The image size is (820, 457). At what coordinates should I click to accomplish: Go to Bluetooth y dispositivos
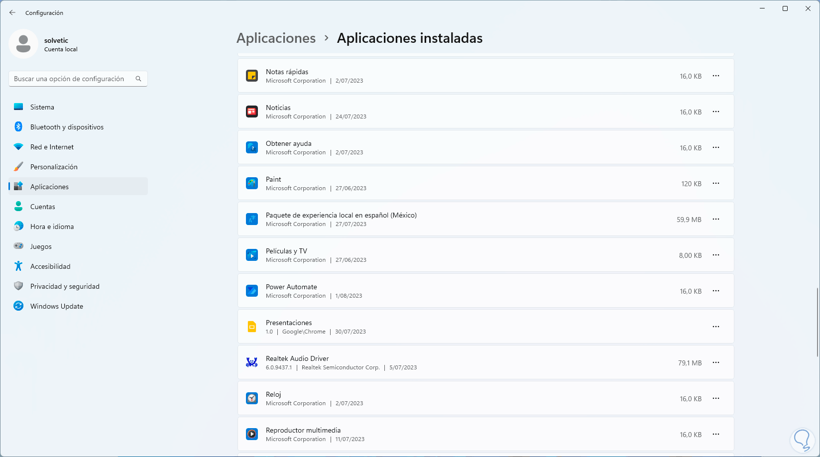67,127
